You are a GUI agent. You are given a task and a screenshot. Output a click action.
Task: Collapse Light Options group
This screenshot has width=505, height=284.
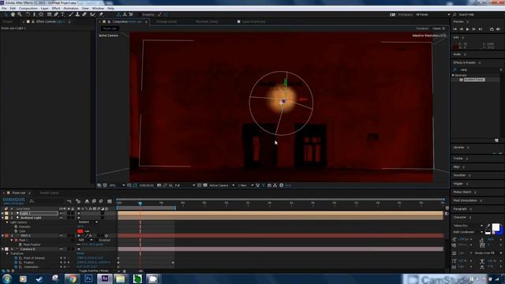pyautogui.click(x=7, y=222)
